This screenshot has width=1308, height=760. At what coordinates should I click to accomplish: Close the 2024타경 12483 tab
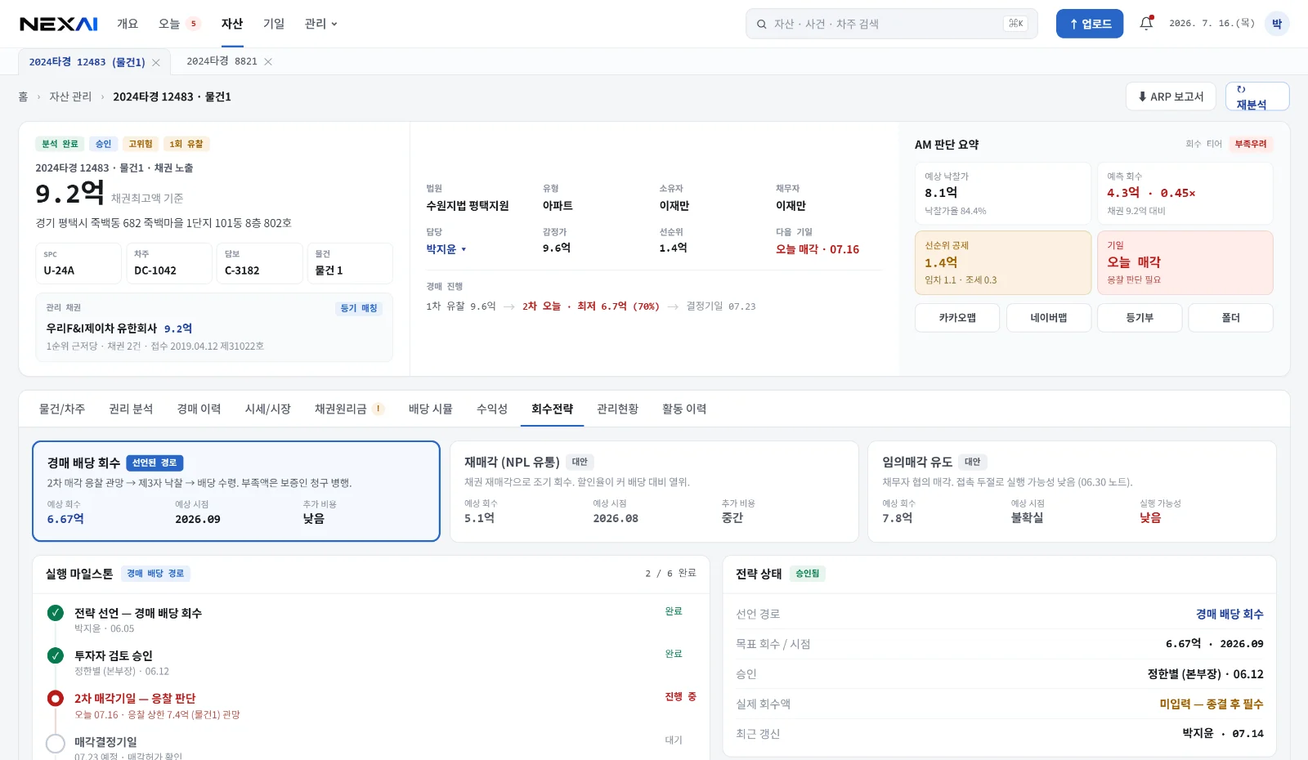coord(155,62)
